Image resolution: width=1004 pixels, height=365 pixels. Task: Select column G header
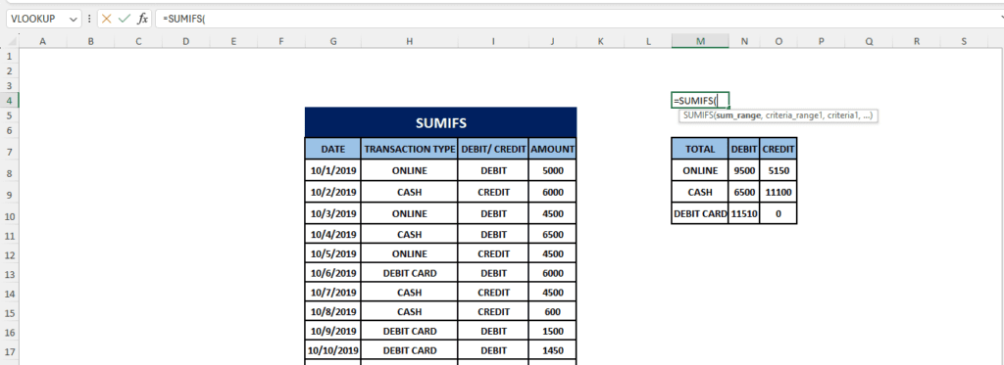[x=333, y=41]
